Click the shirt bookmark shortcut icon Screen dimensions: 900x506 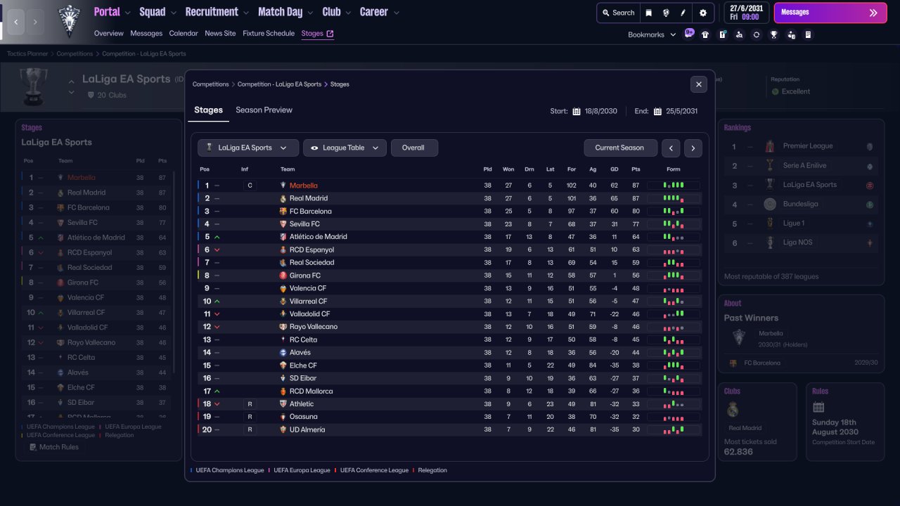tap(705, 34)
